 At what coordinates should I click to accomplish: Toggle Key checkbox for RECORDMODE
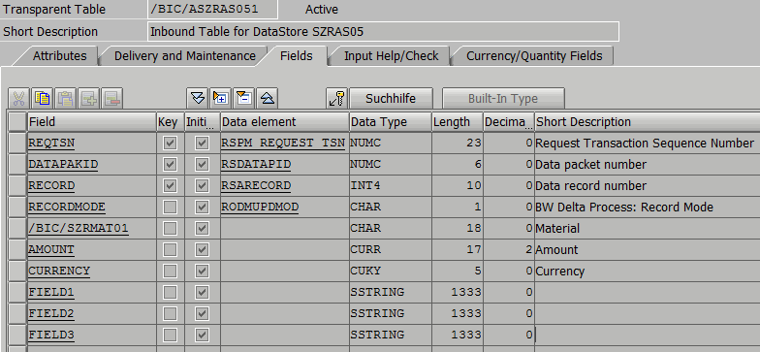pyautogui.click(x=171, y=208)
